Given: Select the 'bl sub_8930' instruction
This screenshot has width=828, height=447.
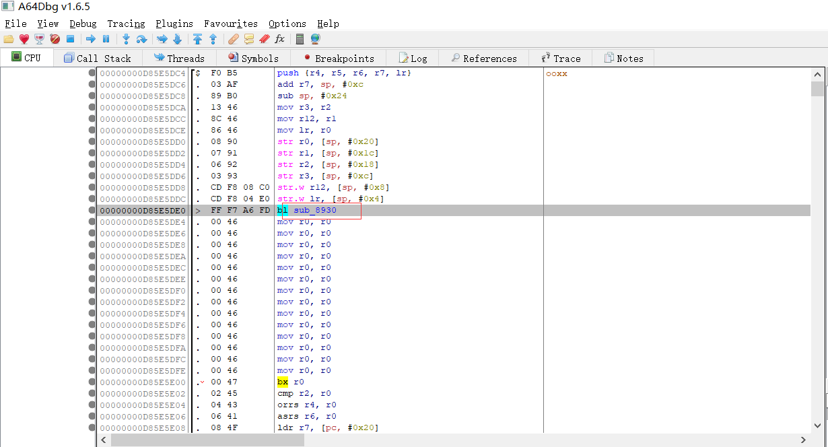Looking at the screenshot, I should (307, 211).
